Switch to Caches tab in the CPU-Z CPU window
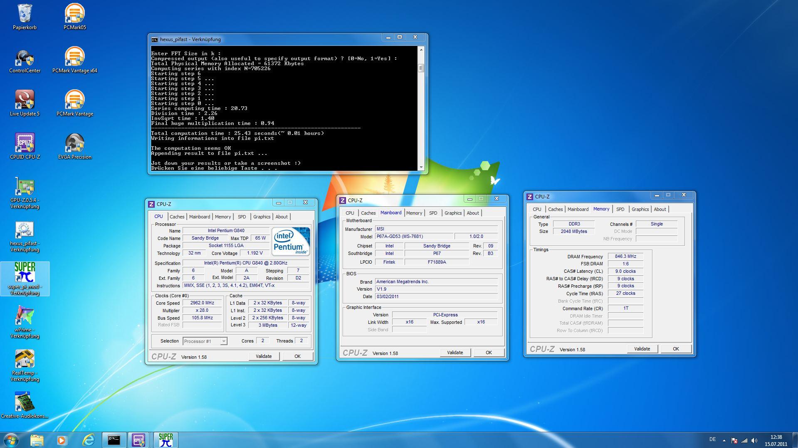This screenshot has height=448, width=798. point(177,217)
